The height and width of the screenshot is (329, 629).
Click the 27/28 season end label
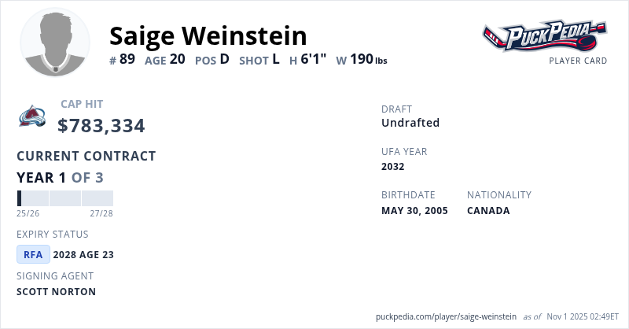101,213
